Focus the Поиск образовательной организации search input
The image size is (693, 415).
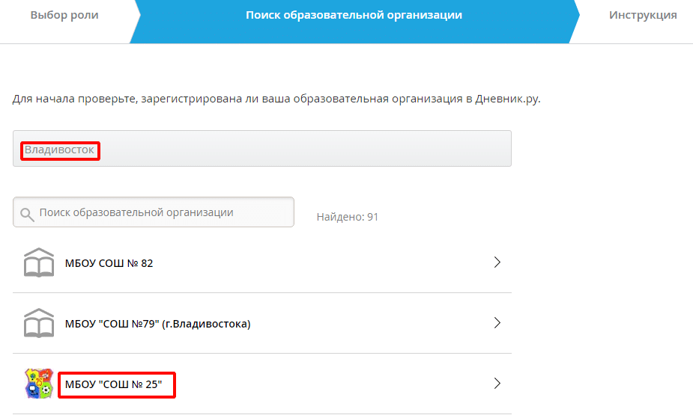(161, 212)
